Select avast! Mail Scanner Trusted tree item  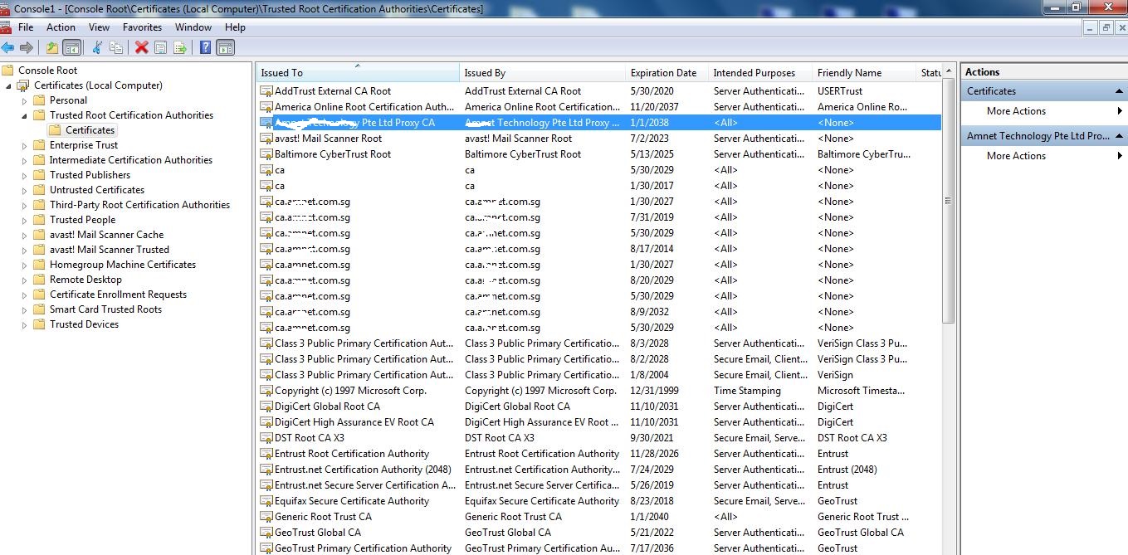tap(109, 250)
